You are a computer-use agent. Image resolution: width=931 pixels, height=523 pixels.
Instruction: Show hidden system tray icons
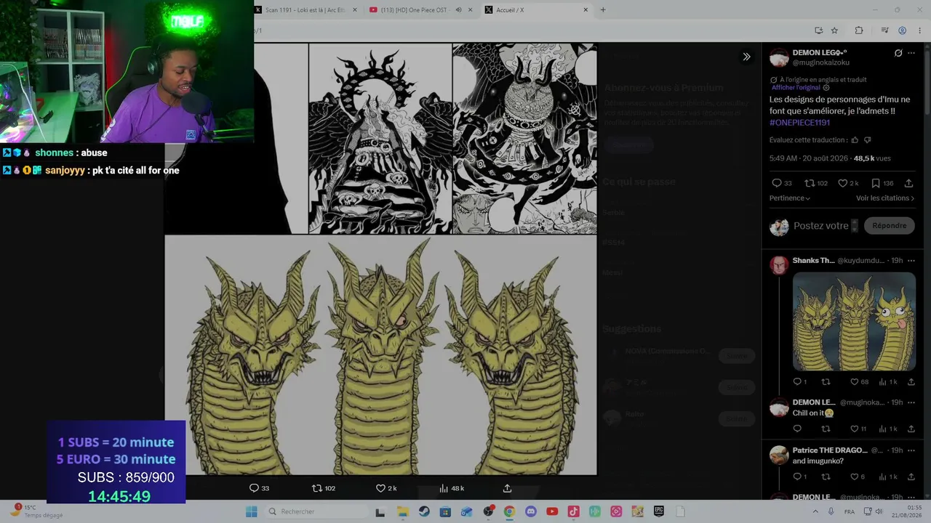click(x=817, y=511)
